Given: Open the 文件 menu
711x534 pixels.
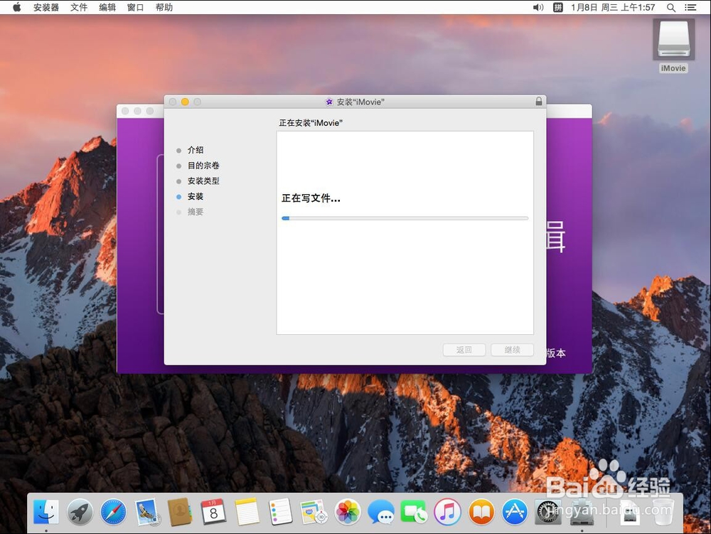Looking at the screenshot, I should (79, 7).
